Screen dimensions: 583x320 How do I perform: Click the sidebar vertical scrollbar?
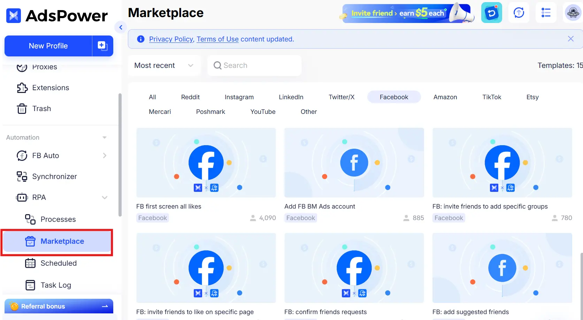(120, 155)
